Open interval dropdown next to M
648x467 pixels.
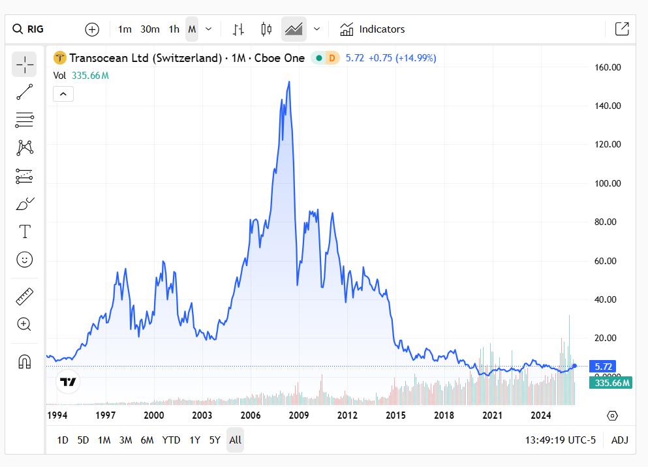209,29
